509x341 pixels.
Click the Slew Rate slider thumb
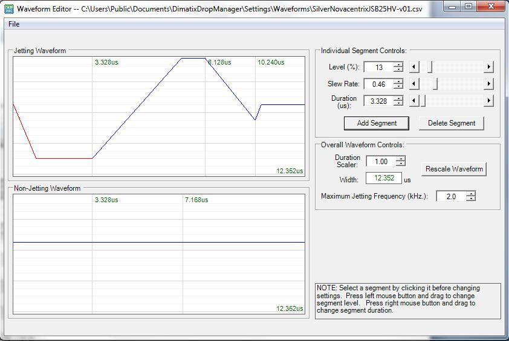pyautogui.click(x=435, y=84)
